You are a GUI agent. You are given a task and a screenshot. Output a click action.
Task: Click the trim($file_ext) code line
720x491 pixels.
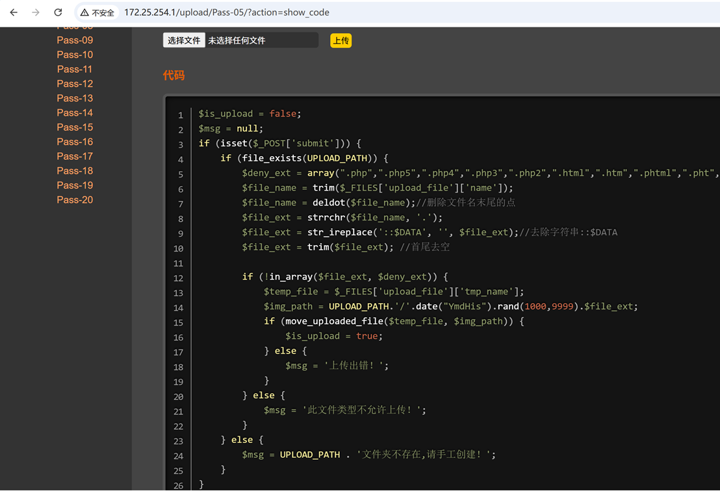pyautogui.click(x=346, y=247)
